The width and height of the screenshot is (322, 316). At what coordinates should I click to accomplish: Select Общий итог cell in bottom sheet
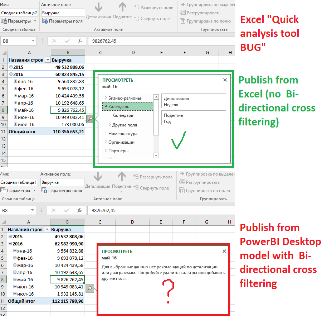[x=29, y=301]
